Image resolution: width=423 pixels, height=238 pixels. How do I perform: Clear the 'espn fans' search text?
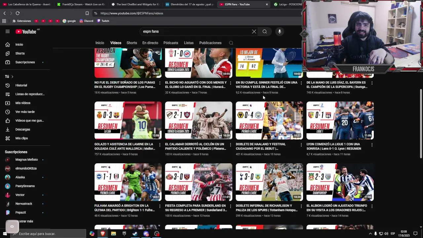point(254,31)
